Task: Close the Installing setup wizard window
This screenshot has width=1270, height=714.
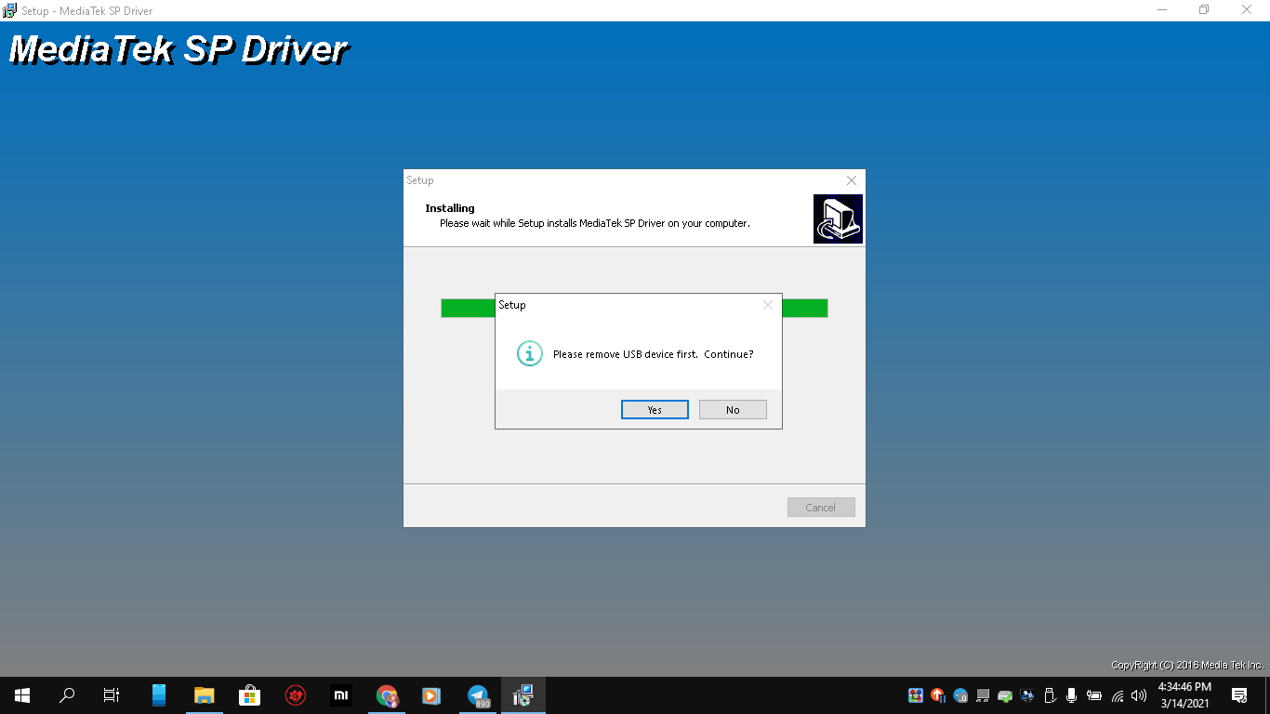Action: tap(852, 180)
